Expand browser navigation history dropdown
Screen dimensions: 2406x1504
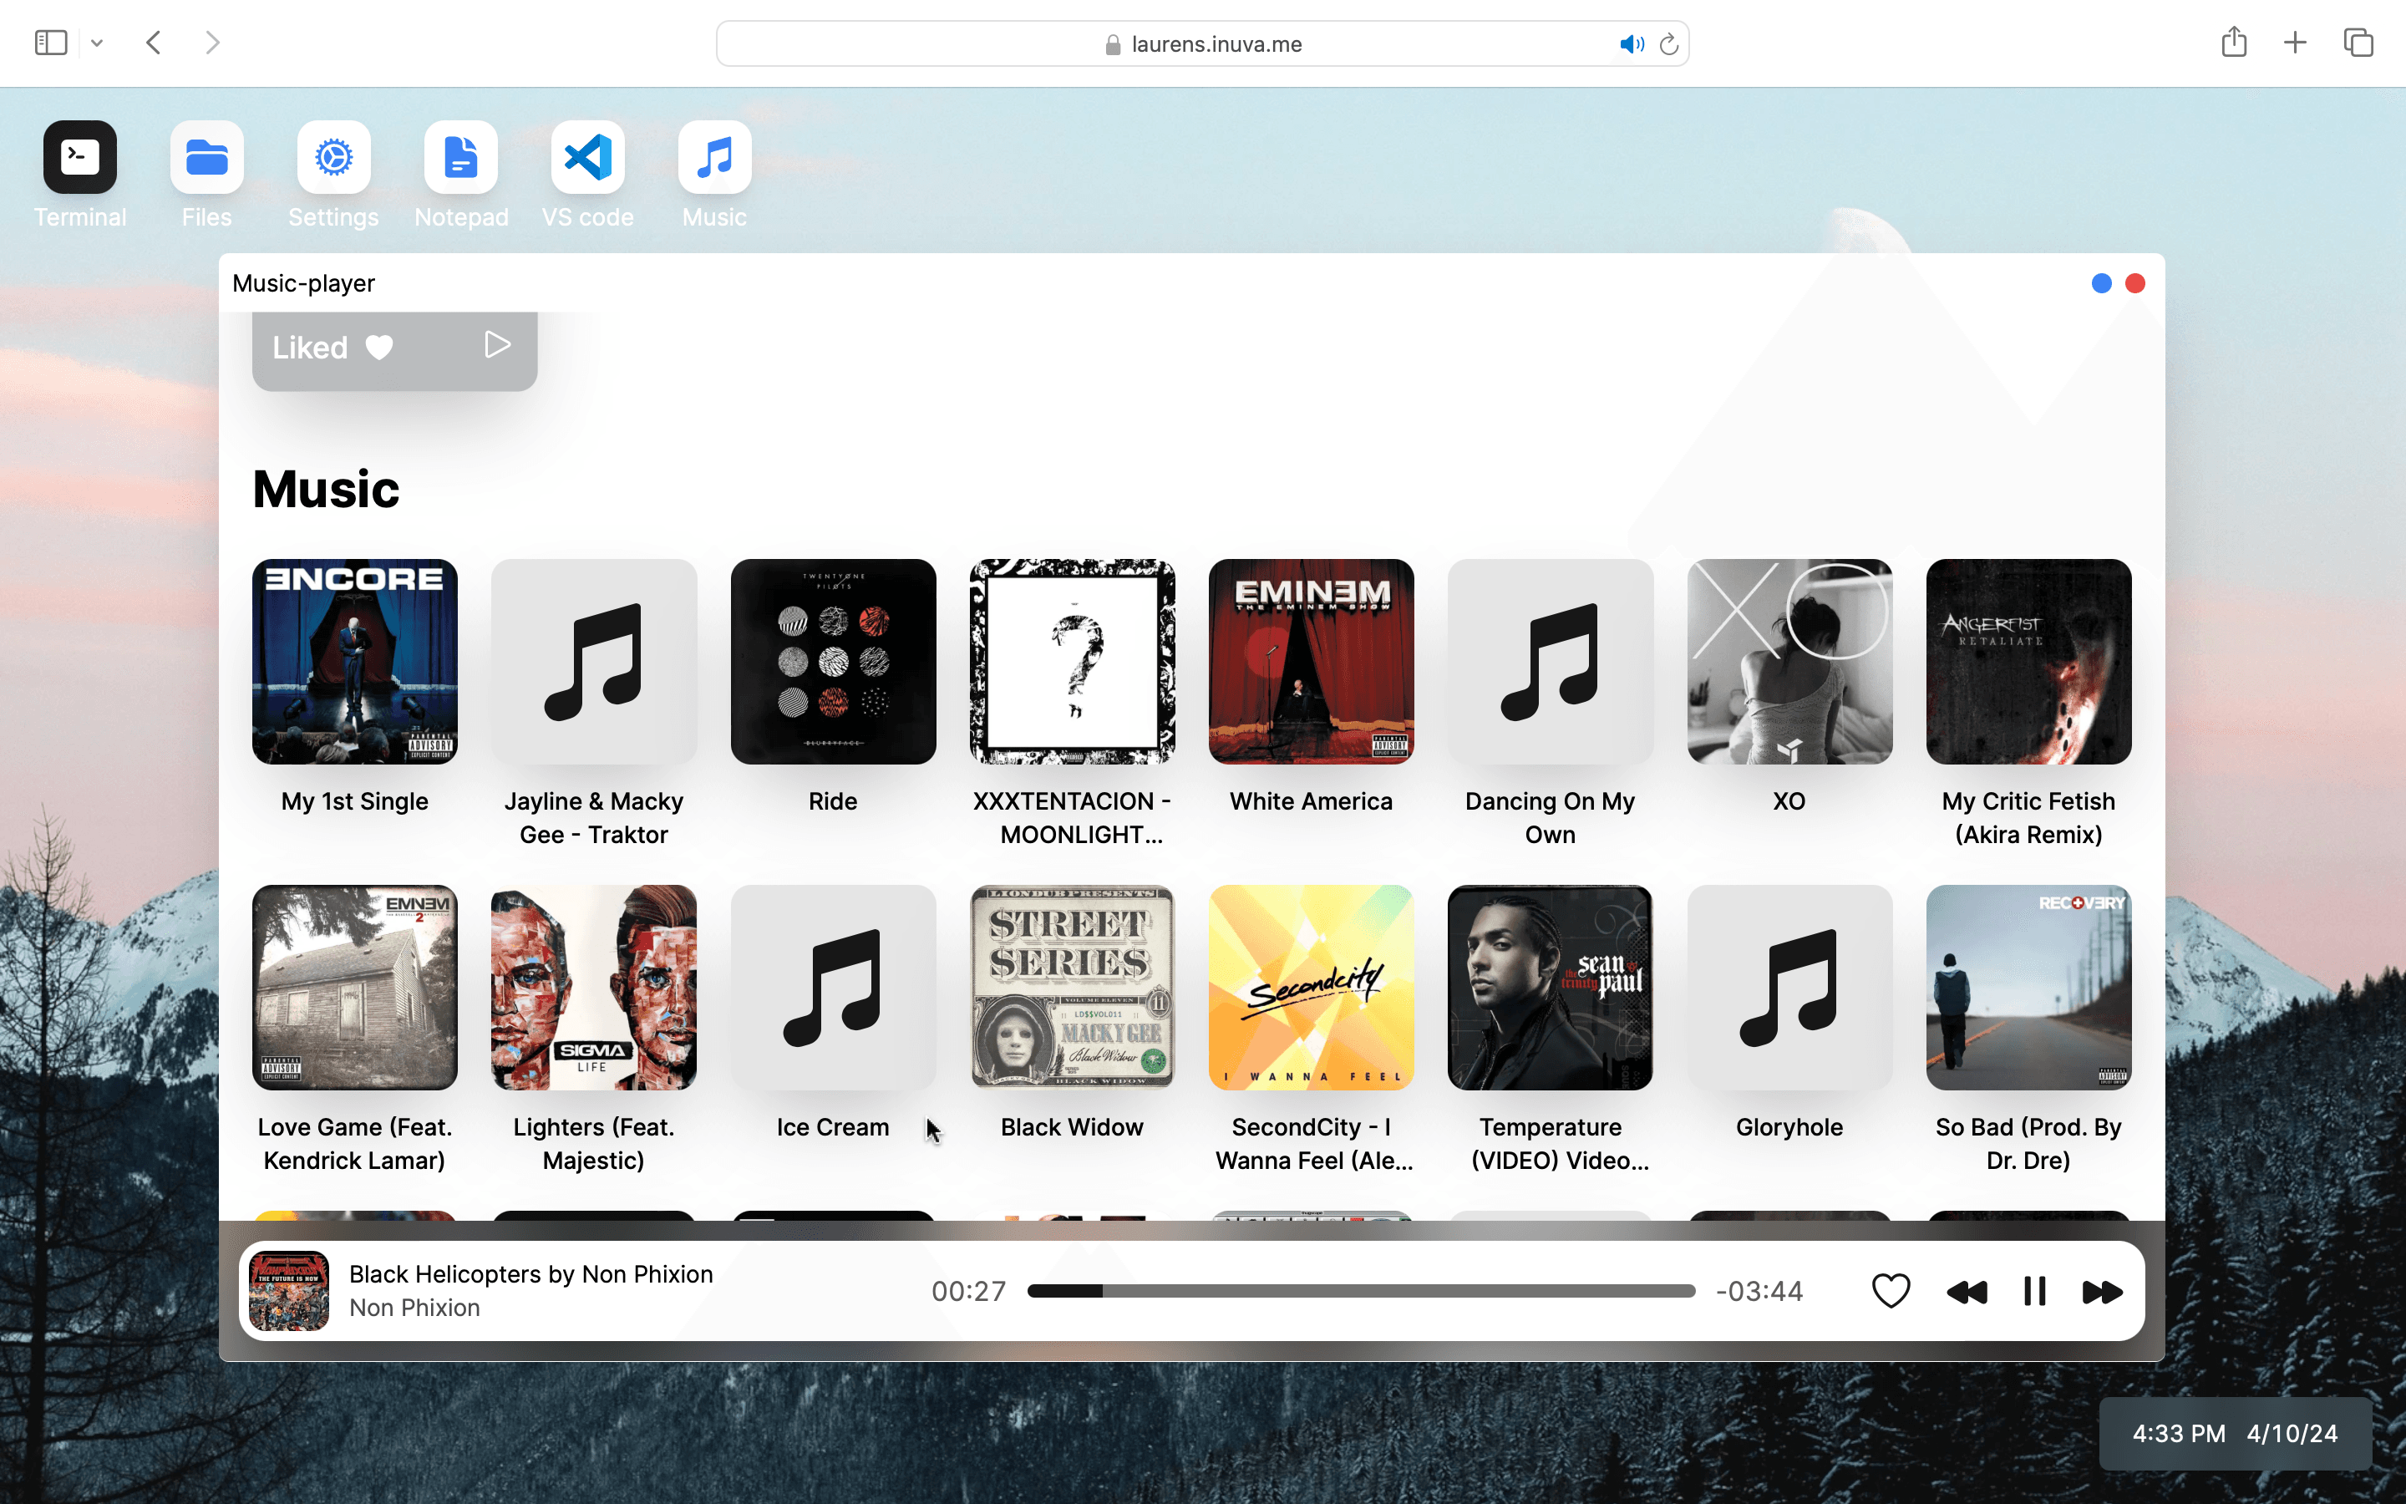(x=97, y=42)
